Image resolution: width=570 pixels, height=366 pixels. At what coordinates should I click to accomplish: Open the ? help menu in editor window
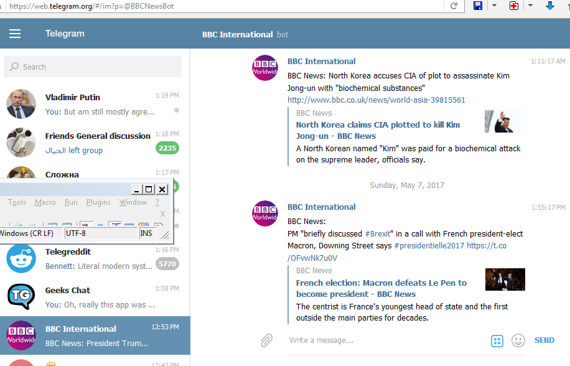(157, 202)
